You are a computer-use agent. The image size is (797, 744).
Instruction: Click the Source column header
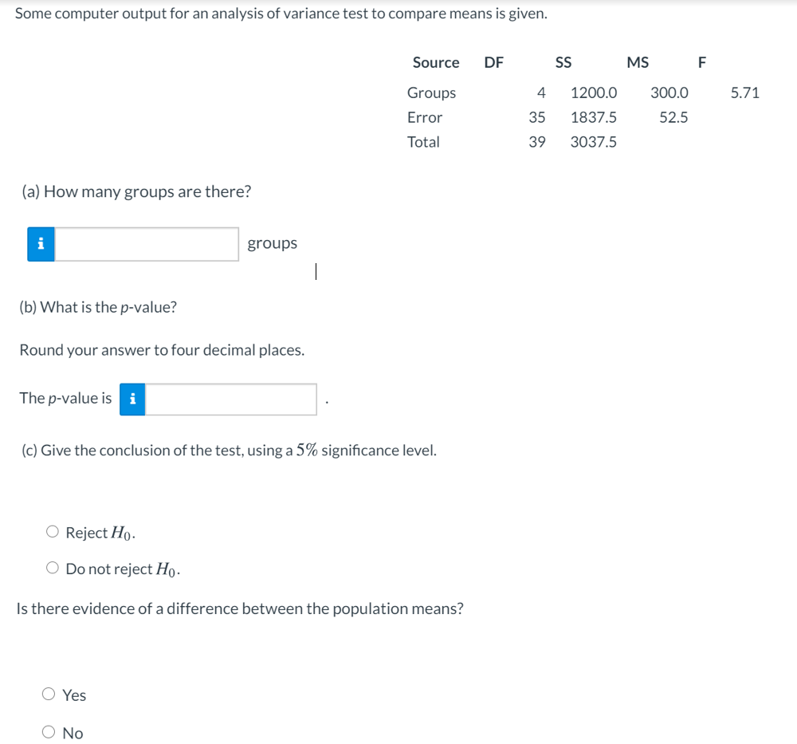(436, 62)
